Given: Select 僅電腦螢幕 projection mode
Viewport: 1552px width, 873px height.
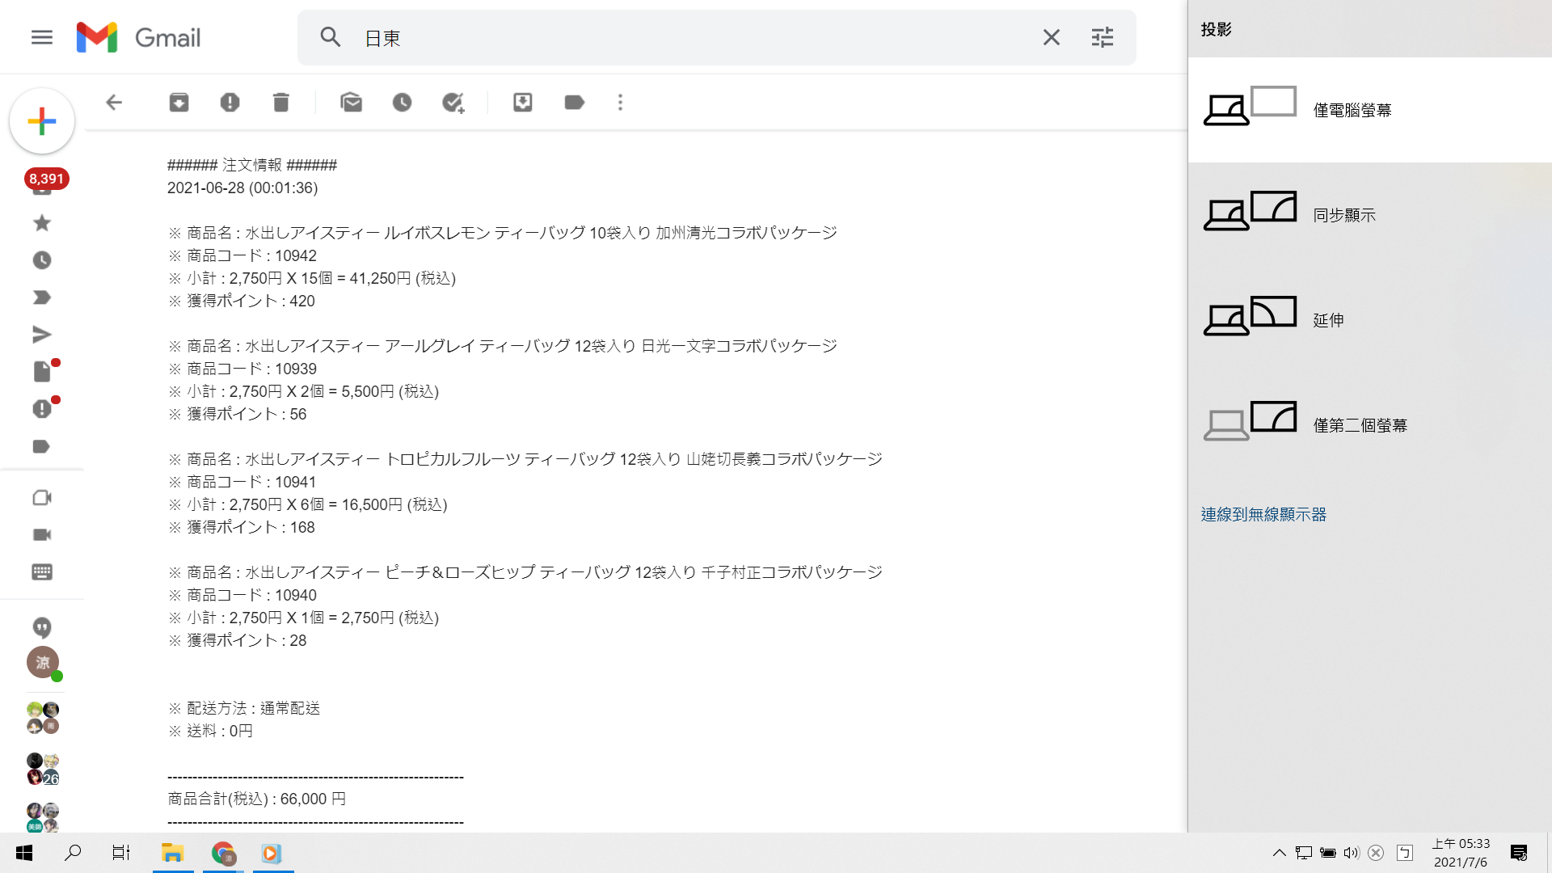Looking at the screenshot, I should [1370, 110].
